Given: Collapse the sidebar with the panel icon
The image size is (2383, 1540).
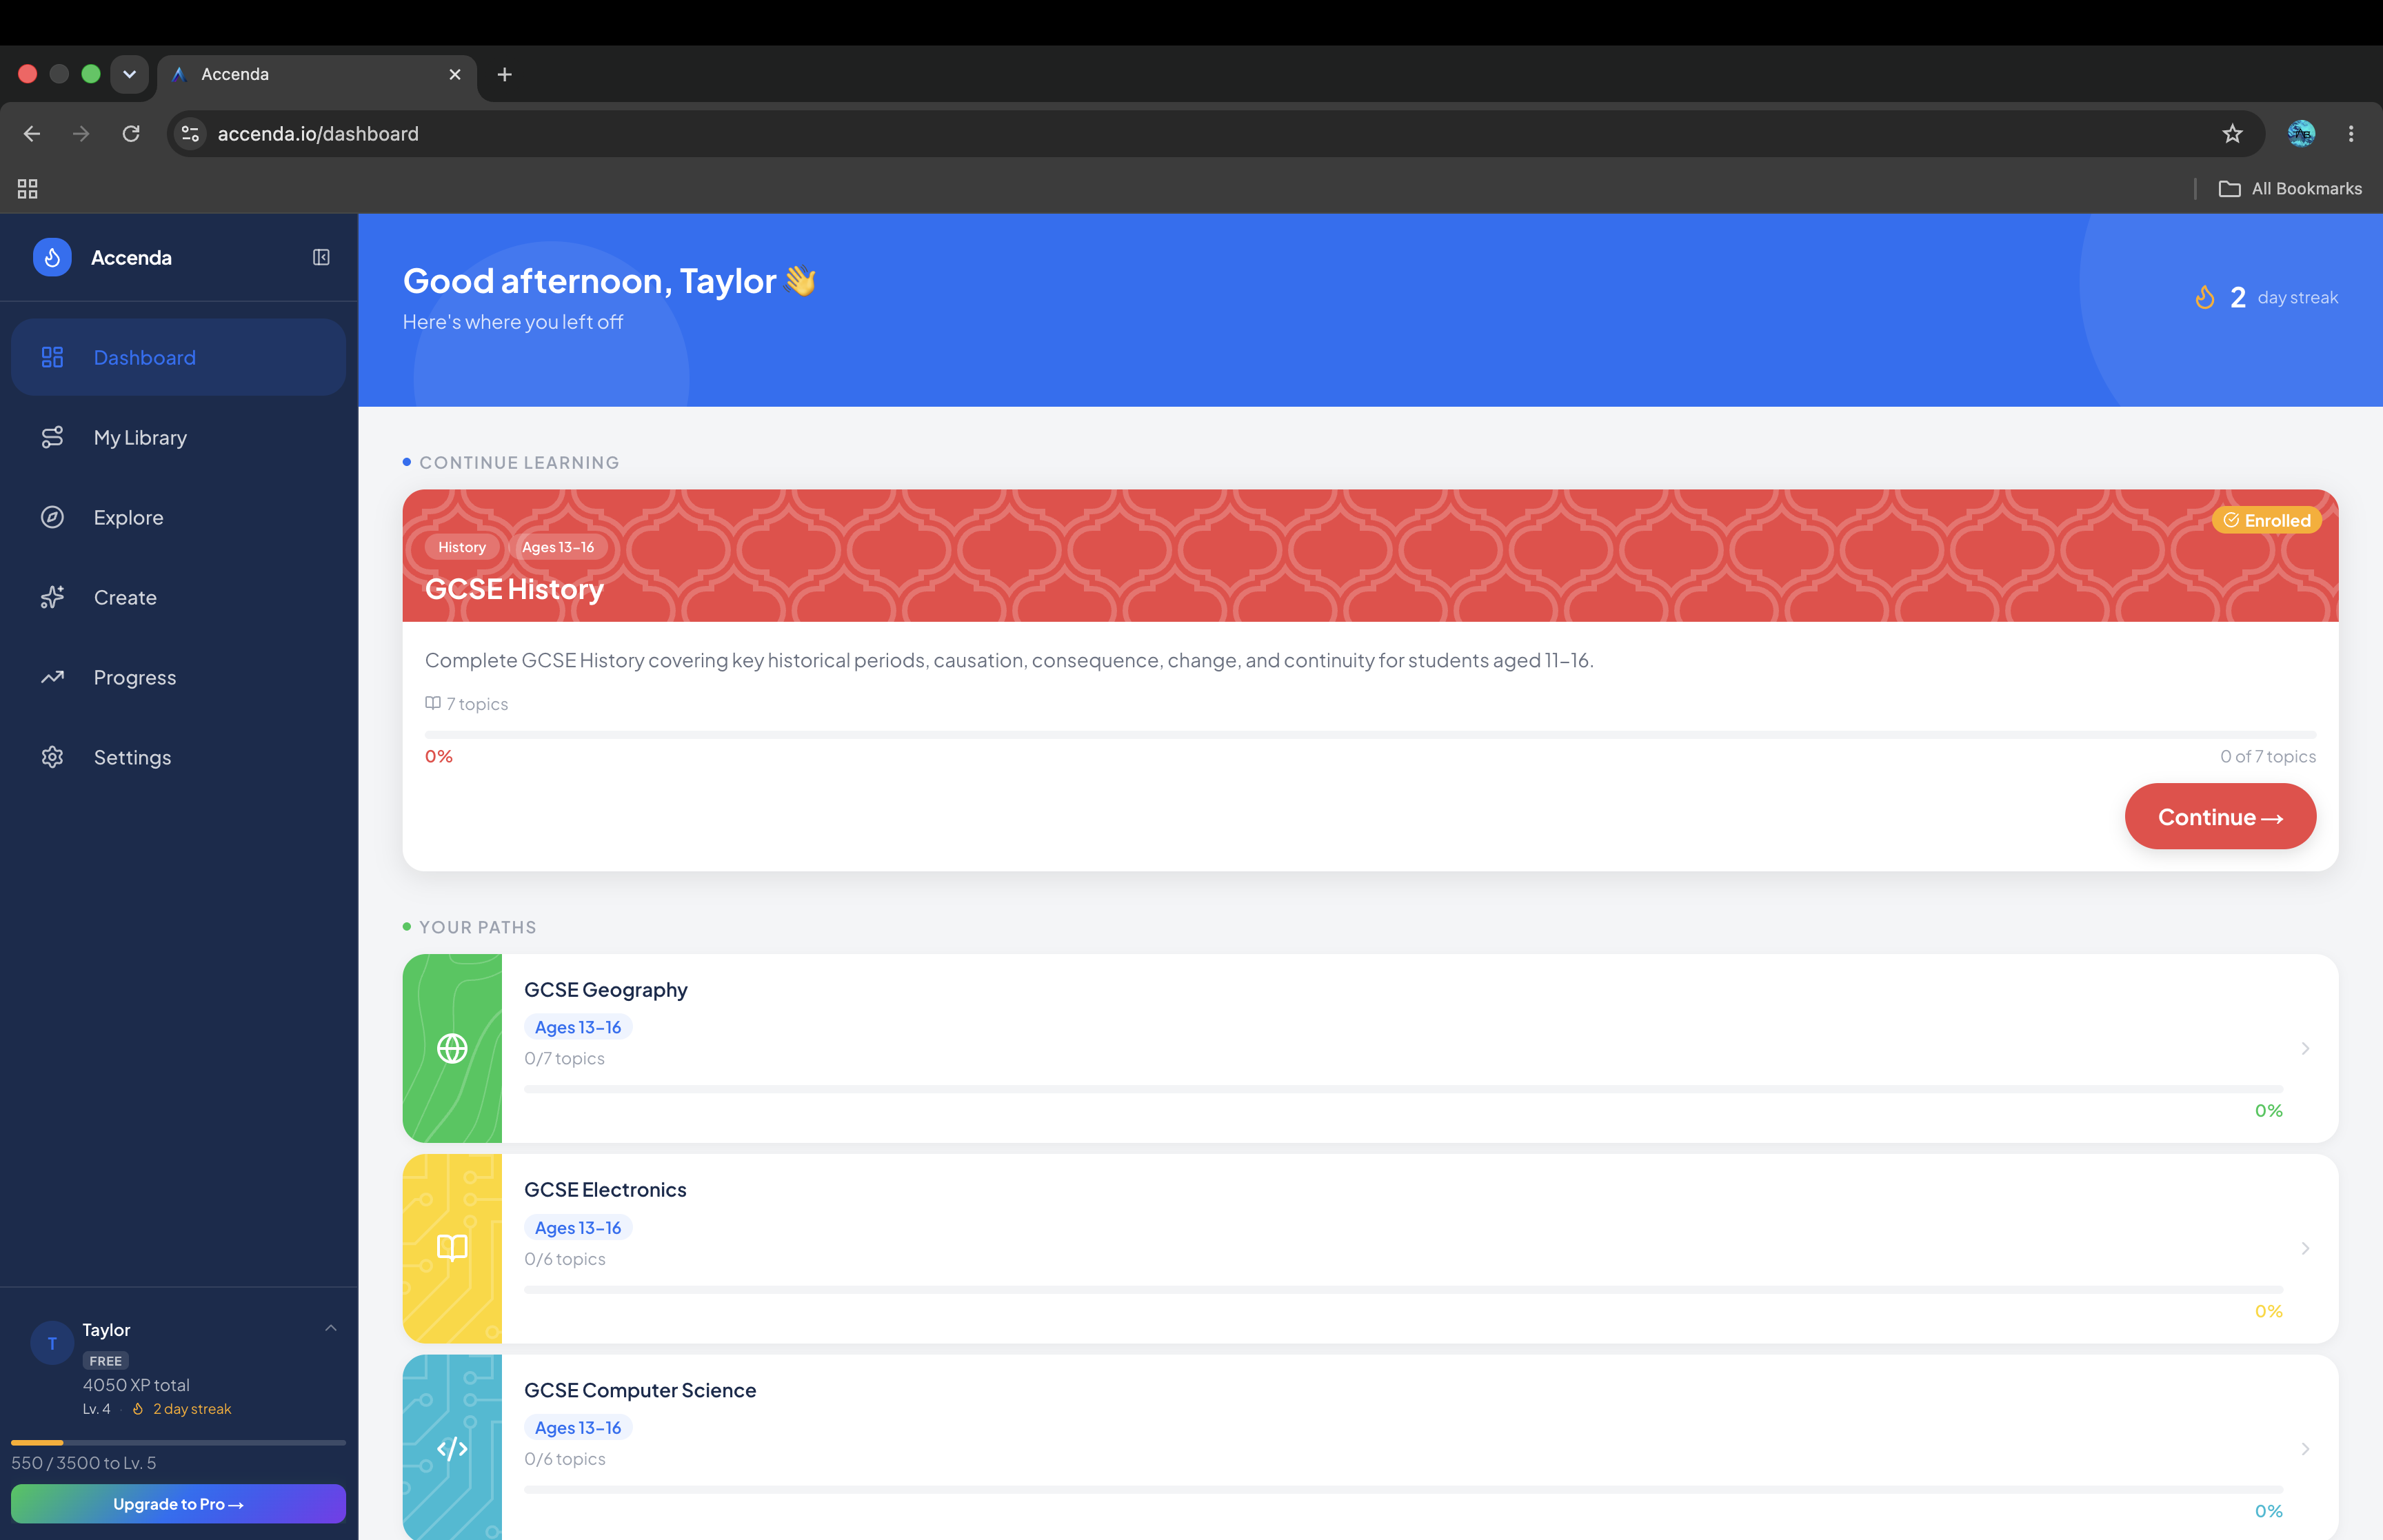Looking at the screenshot, I should [321, 257].
